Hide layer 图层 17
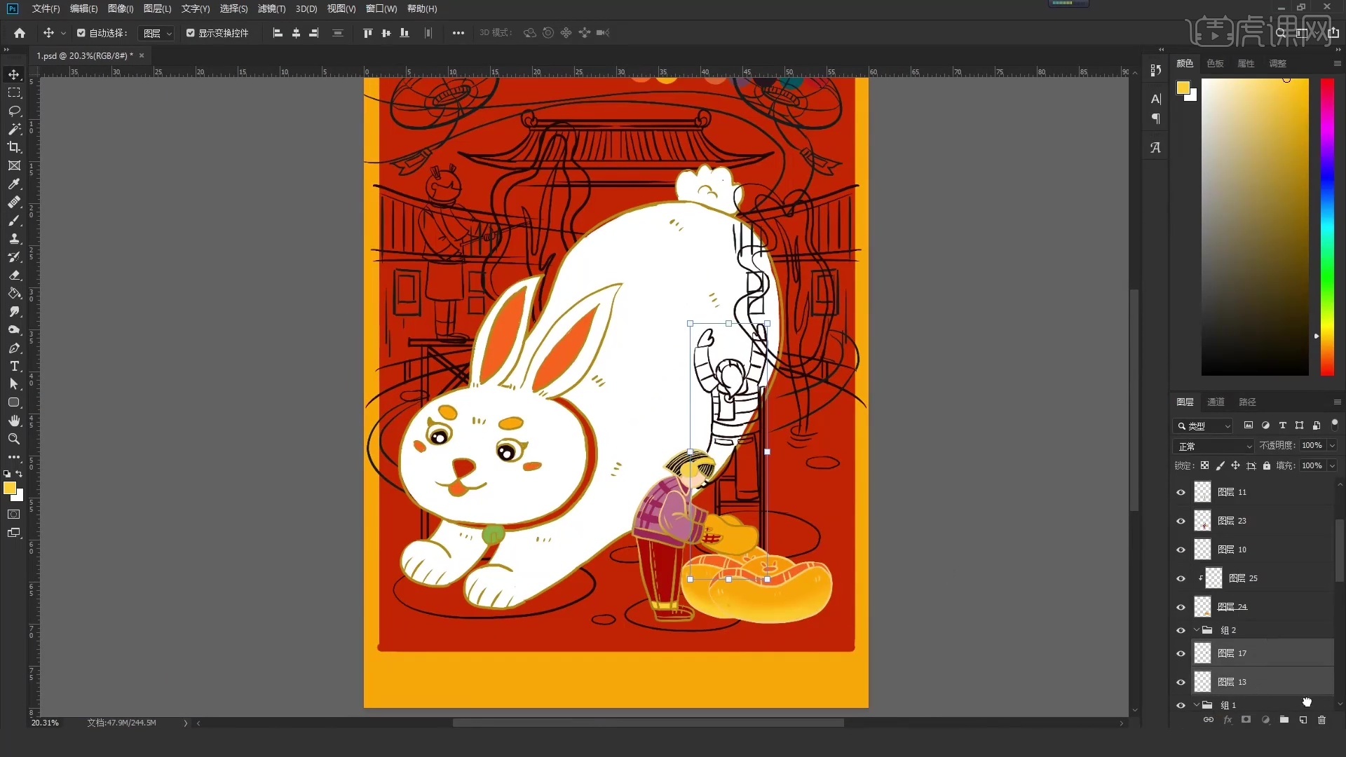 [1181, 653]
